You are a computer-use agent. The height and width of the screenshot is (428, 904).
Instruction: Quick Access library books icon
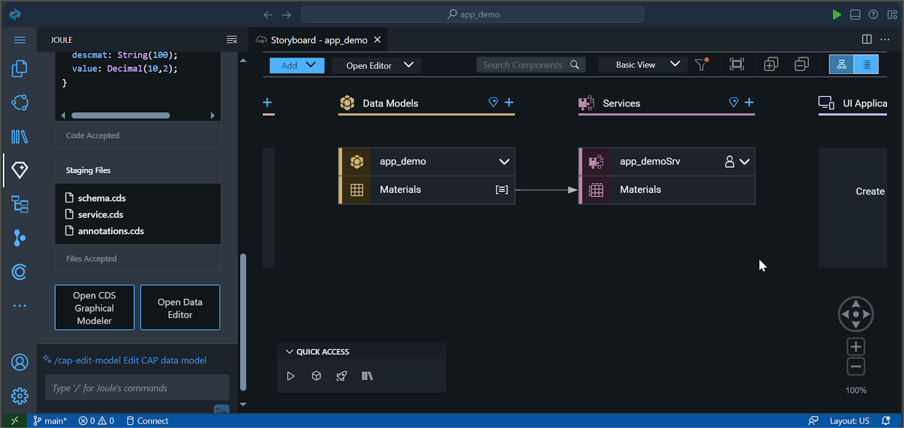pos(367,376)
